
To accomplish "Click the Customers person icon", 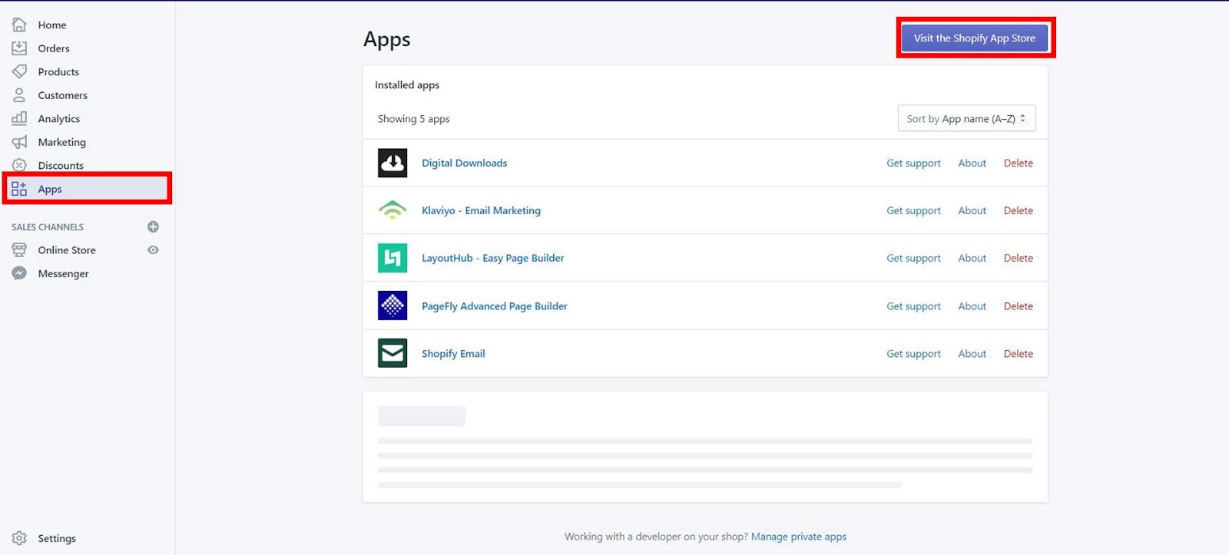I will 19,95.
